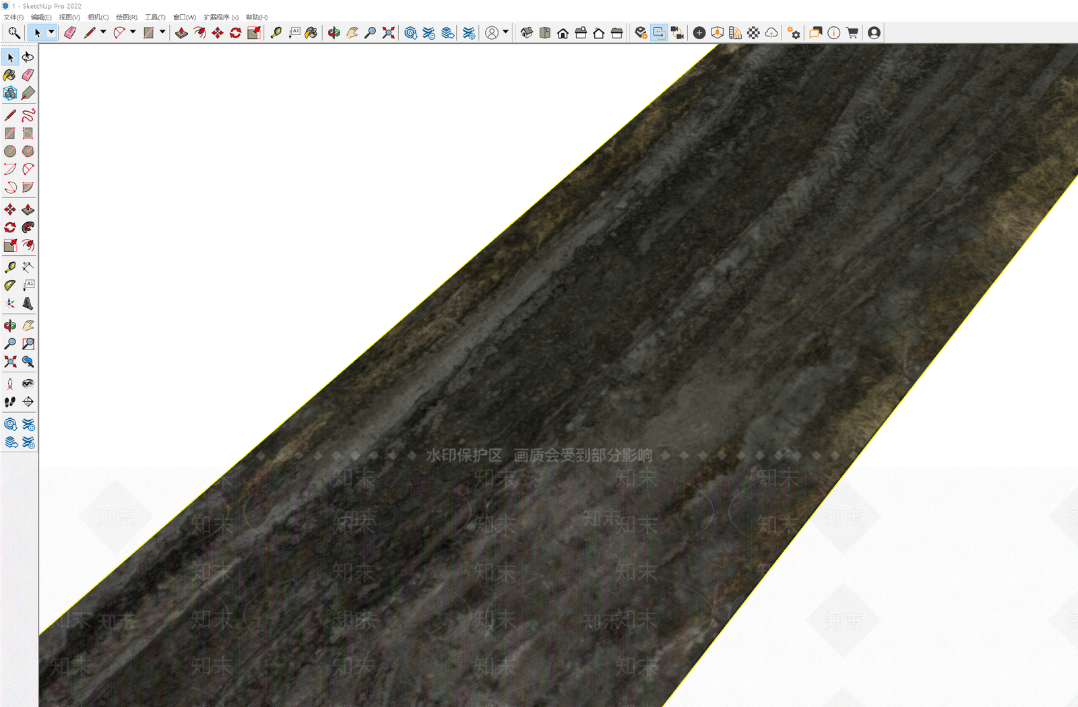Screen dimensions: 1078x707
Task: Select the Tag tool
Action: (28, 93)
